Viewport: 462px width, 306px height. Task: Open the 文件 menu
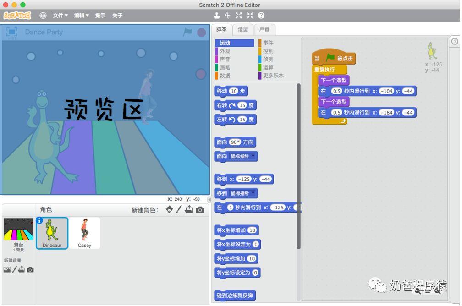pos(60,15)
